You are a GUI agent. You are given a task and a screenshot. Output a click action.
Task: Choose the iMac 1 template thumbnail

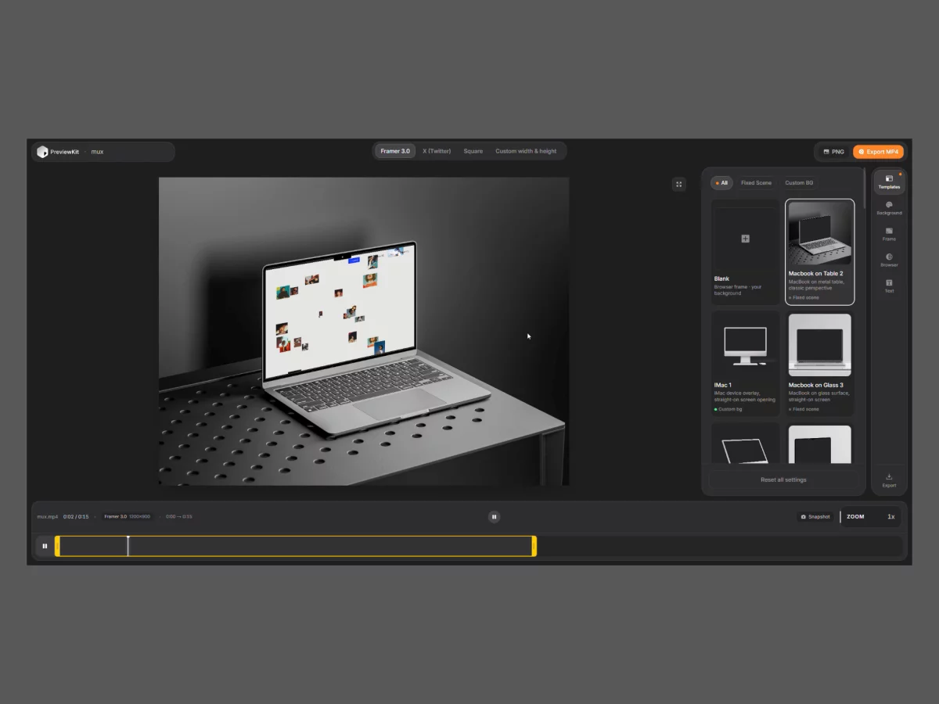pyautogui.click(x=745, y=346)
